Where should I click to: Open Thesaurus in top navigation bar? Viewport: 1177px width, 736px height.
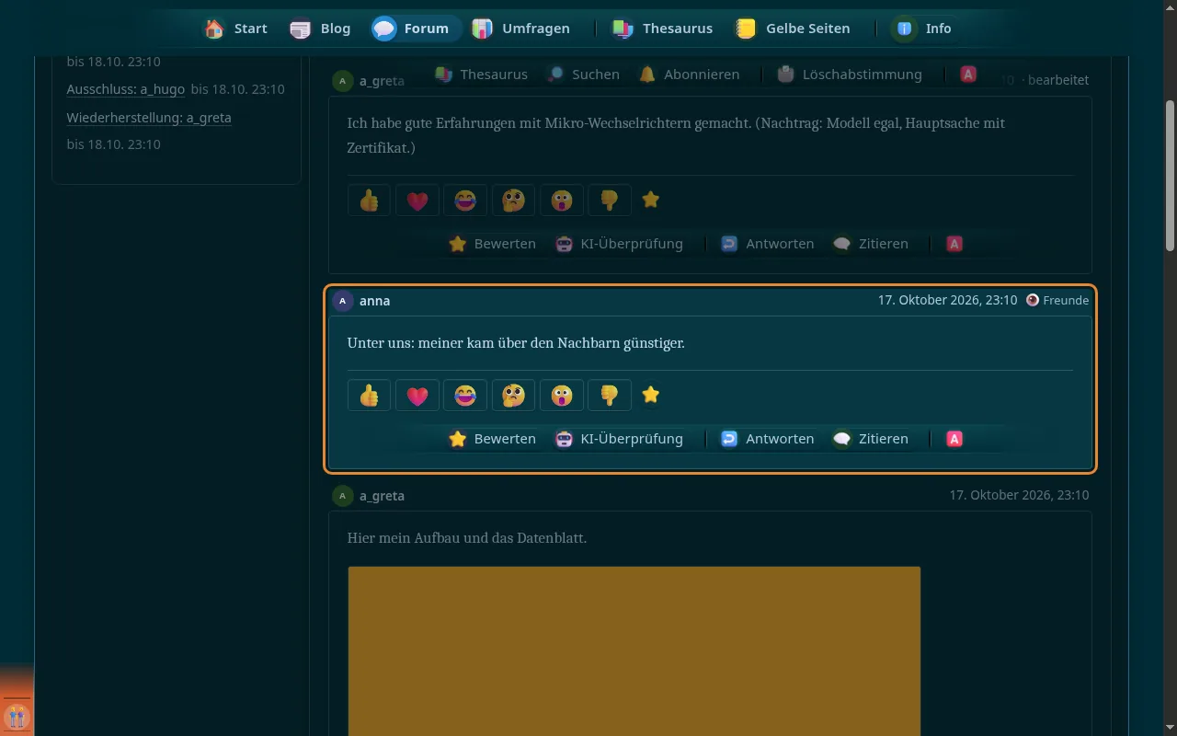point(662,29)
